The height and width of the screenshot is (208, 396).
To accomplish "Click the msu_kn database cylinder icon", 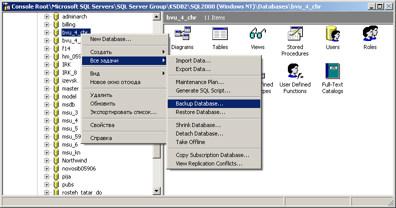I will point(56,152).
